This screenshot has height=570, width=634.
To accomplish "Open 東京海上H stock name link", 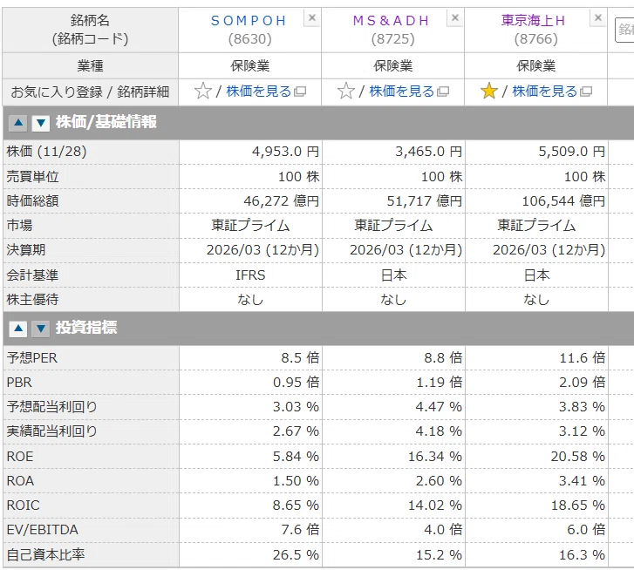I will pyautogui.click(x=534, y=21).
